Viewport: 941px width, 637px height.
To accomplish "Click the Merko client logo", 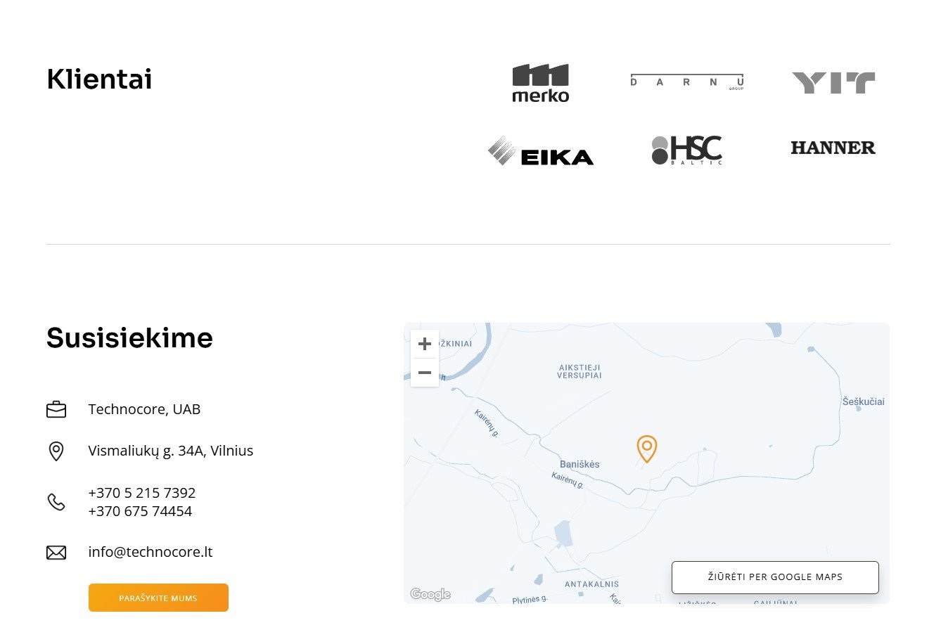I will (x=540, y=83).
